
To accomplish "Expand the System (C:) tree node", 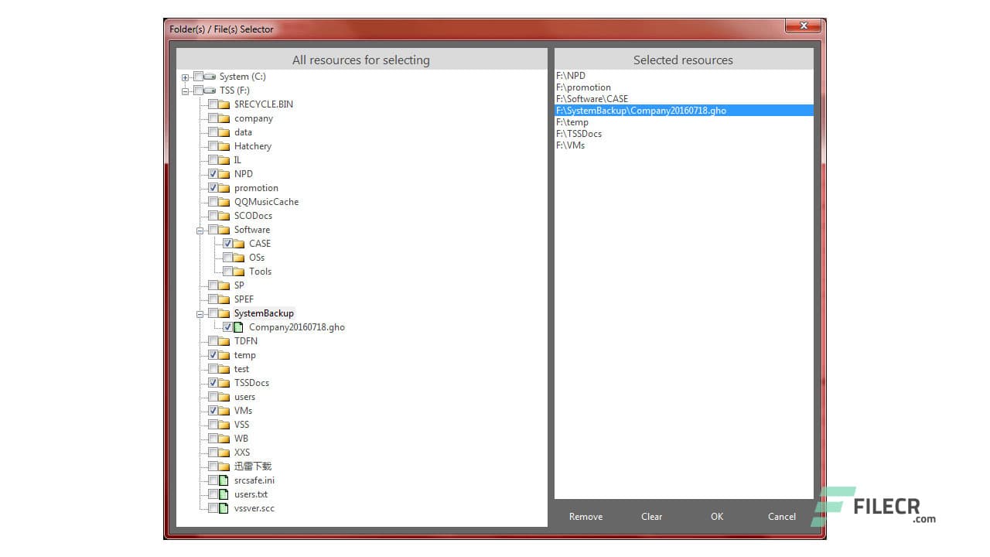I will [184, 77].
